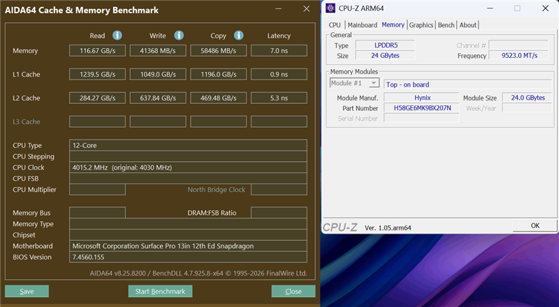Image resolution: width=559 pixels, height=307 pixels.
Task: Minimize the AIDA64 benchmark window
Action: (x=278, y=9)
